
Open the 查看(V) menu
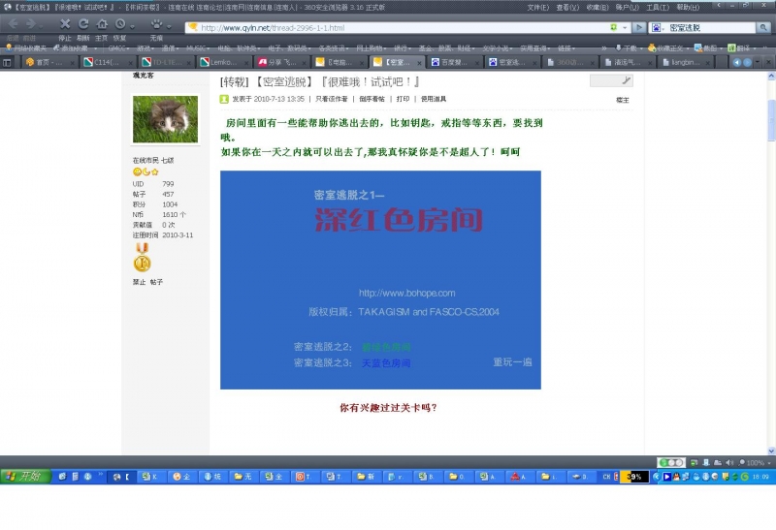coord(567,7)
